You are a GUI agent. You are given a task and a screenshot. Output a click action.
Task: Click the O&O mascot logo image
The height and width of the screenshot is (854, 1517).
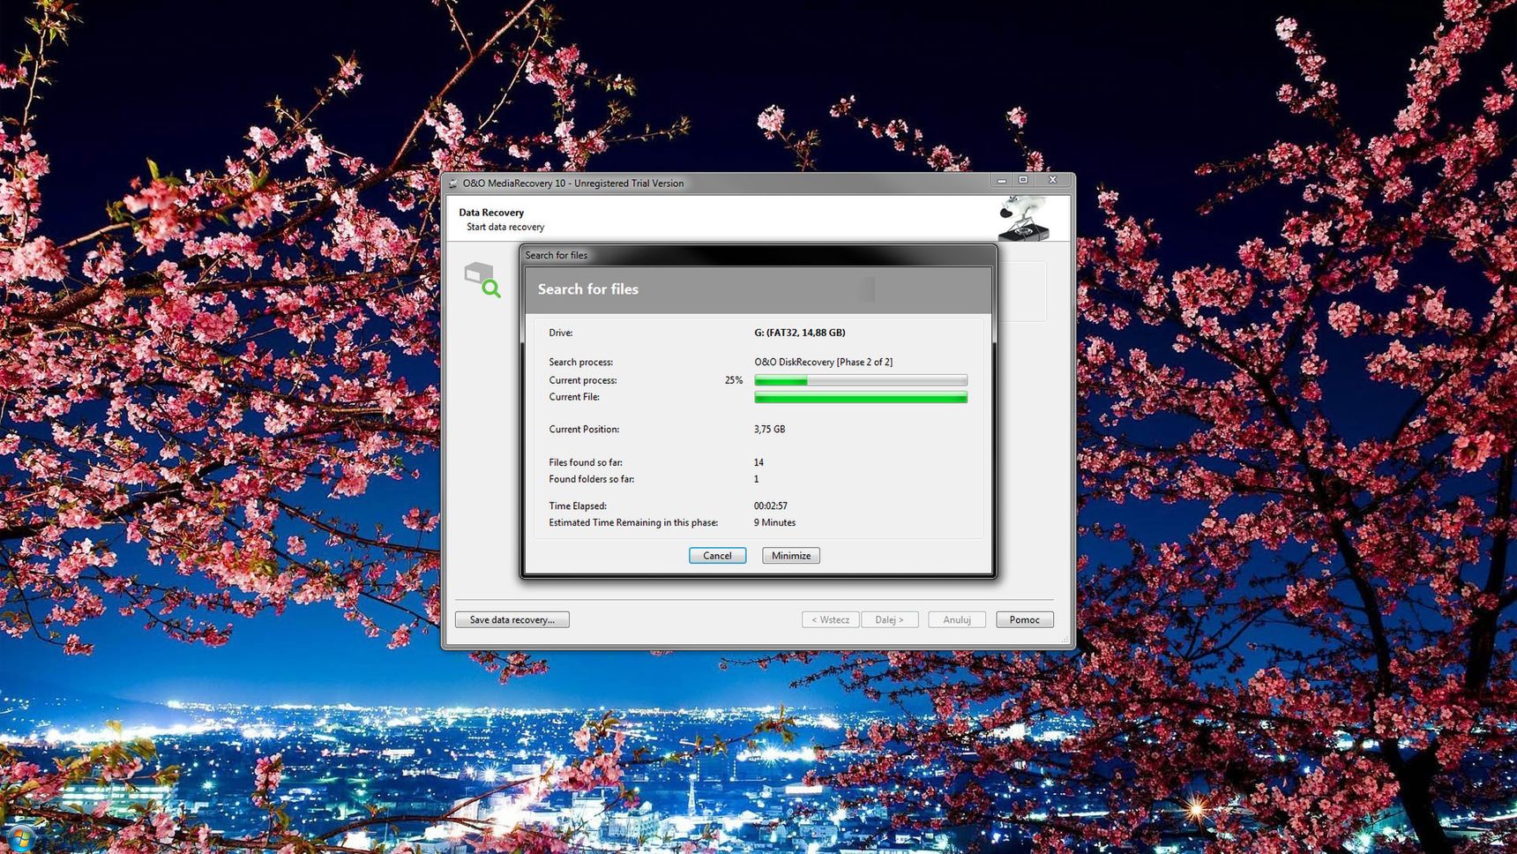pos(1023,218)
